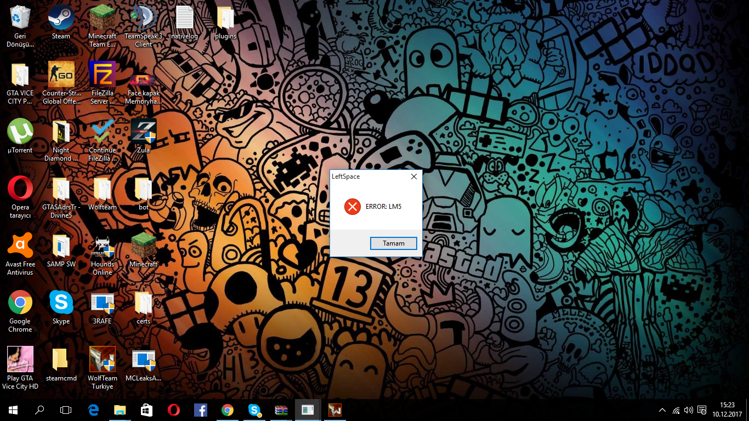Image resolution: width=749 pixels, height=421 pixels.
Task: Close the LeftSpace error dialog
Action: (414, 177)
